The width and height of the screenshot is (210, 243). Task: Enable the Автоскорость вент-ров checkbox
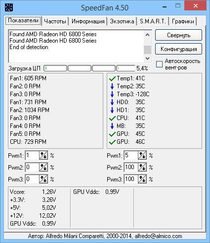click(x=159, y=64)
